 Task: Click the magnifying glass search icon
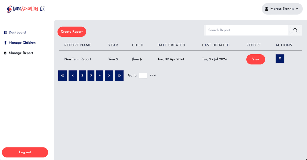pos(295,30)
